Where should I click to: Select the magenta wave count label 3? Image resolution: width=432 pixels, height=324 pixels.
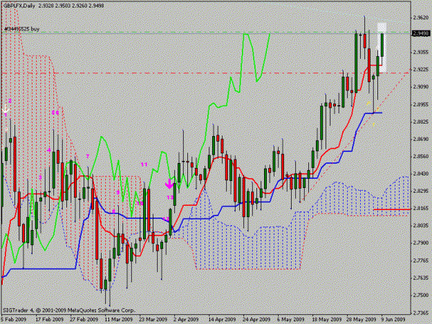coord(40,178)
